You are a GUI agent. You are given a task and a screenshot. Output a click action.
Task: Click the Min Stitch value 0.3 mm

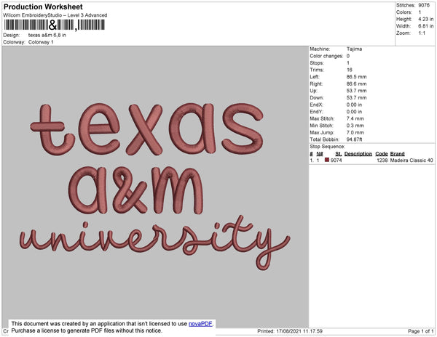(x=355, y=126)
